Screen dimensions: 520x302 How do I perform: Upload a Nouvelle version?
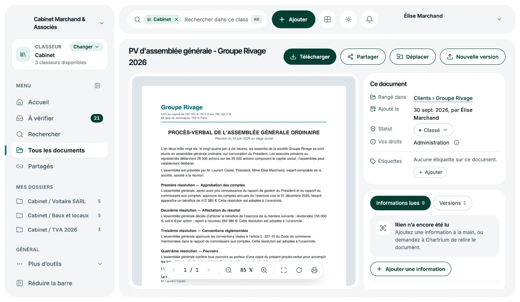point(473,57)
